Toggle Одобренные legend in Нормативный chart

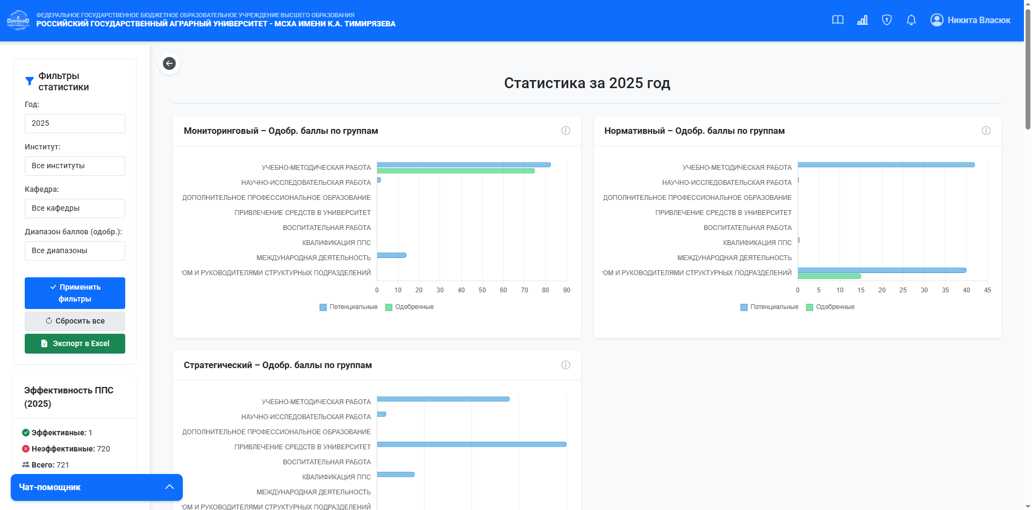pyautogui.click(x=830, y=307)
